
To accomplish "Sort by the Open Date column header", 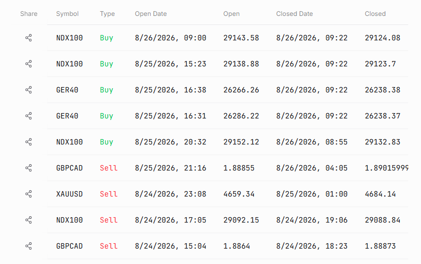I will pyautogui.click(x=151, y=14).
